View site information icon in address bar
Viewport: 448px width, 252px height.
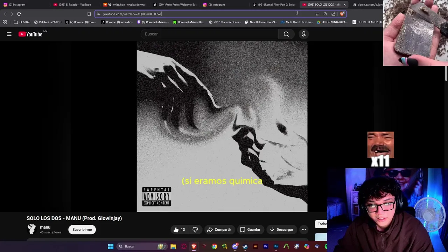pos(98,14)
